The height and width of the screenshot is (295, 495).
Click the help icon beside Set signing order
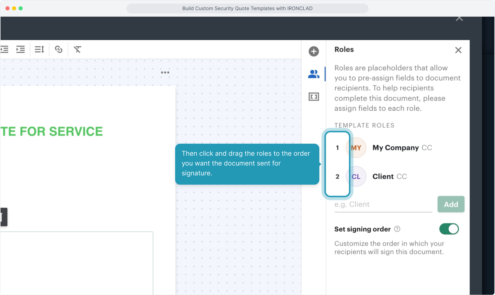tap(397, 229)
